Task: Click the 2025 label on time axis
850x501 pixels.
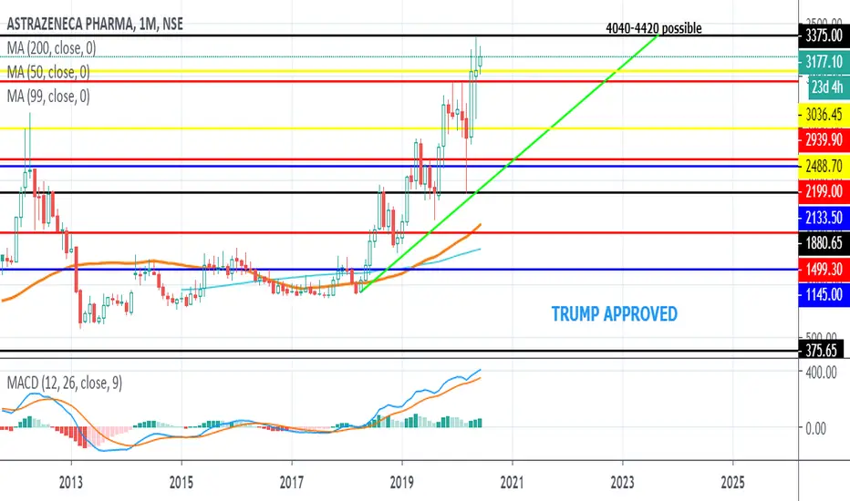Action: tap(733, 482)
